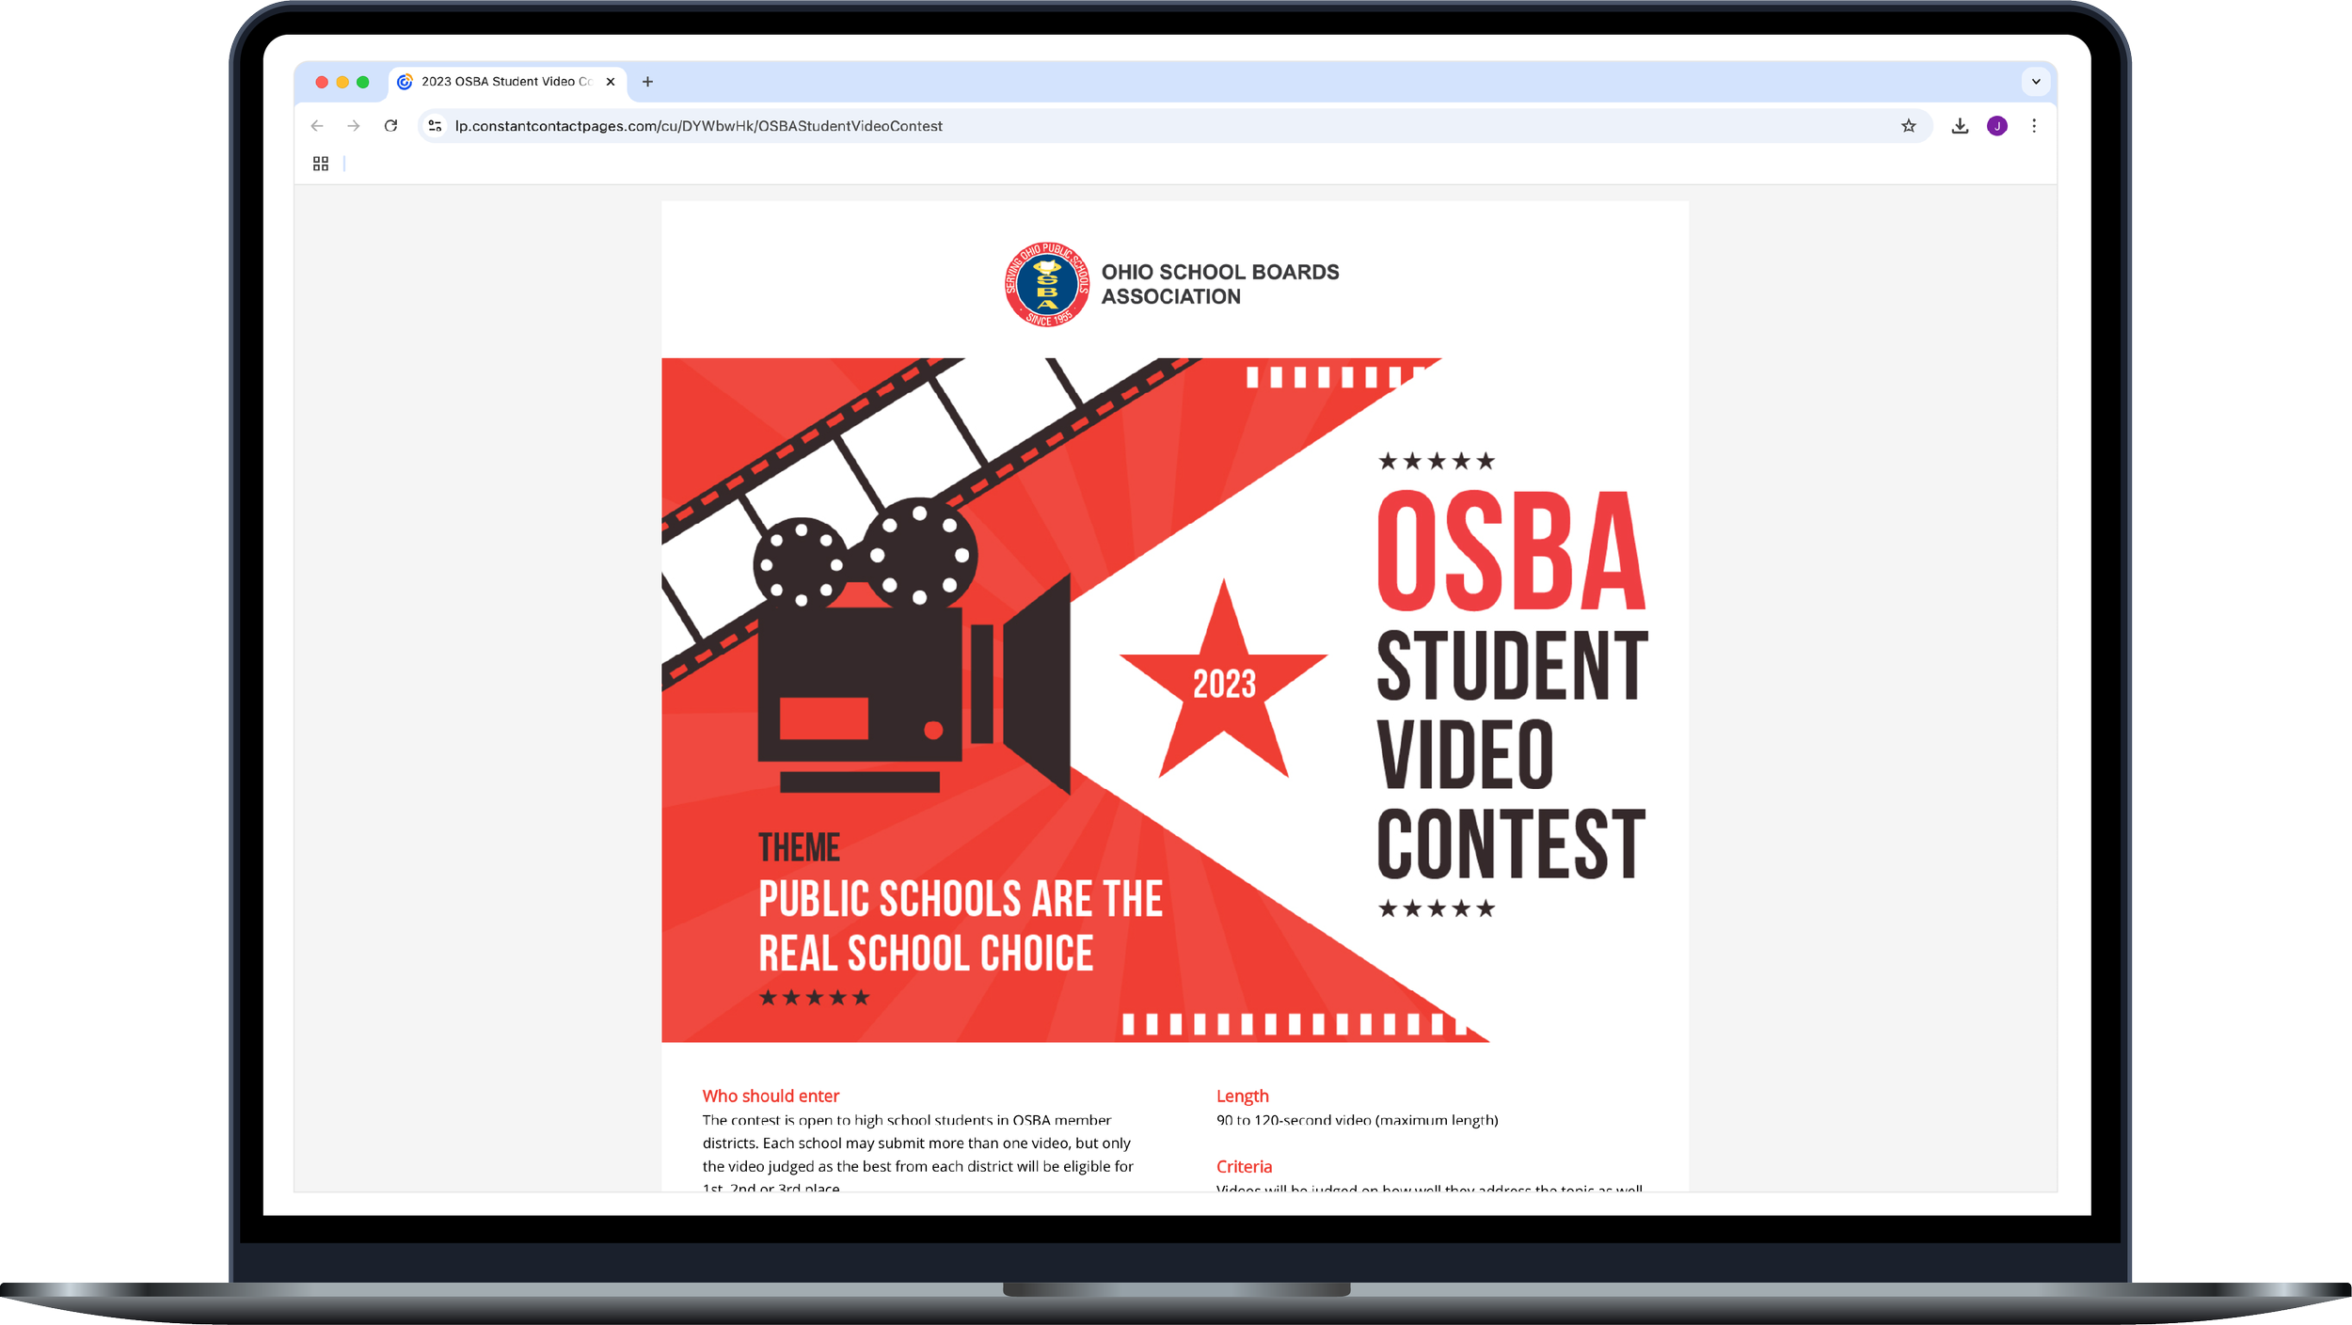This screenshot has height=1325, width=2352.
Task: Open the downloads icon
Action: pos(1960,126)
